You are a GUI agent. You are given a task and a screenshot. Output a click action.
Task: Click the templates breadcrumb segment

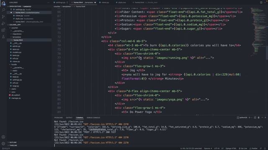click(x=67, y=7)
